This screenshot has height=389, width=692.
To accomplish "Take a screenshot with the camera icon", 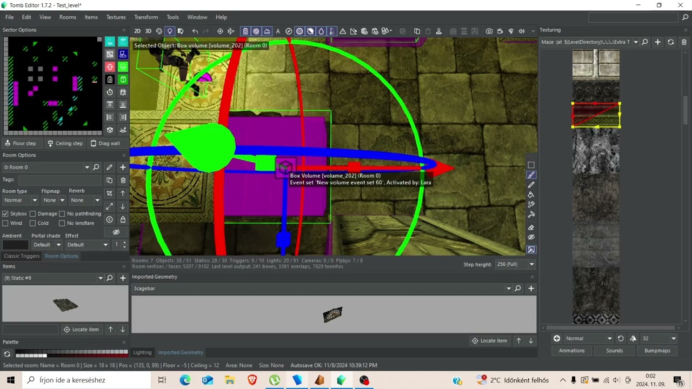I will click(x=489, y=31).
